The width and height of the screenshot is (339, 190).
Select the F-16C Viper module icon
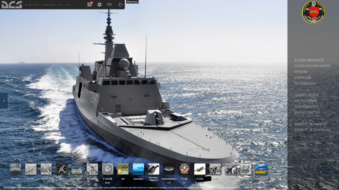pos(215,169)
